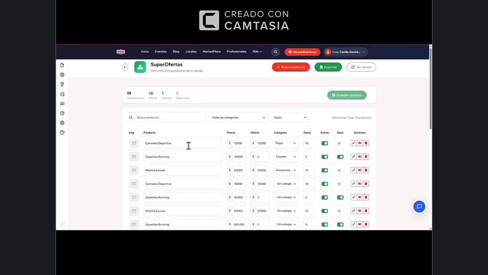Click the site logo in the navigation bar

[x=121, y=52]
